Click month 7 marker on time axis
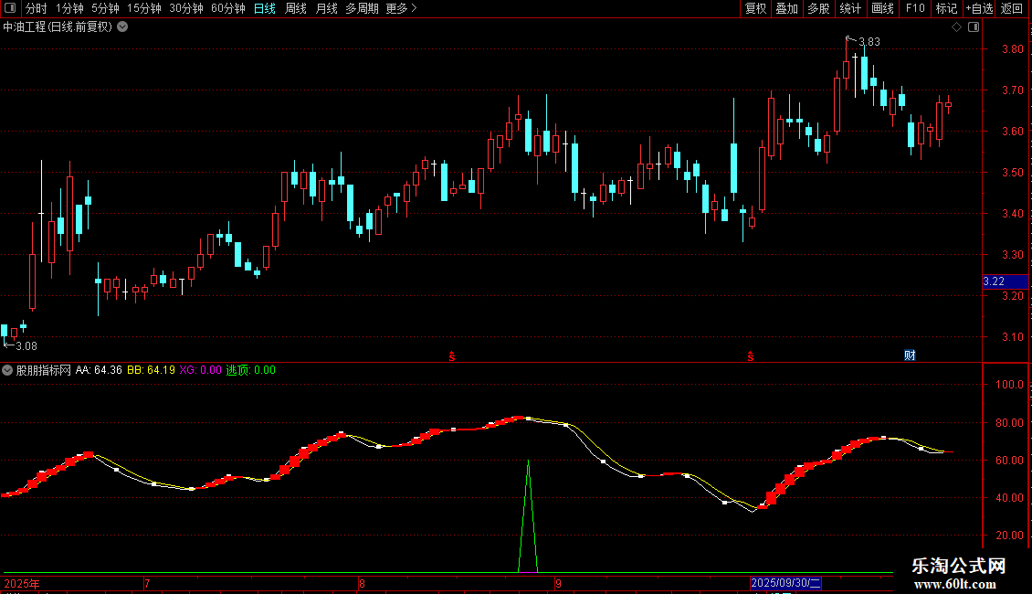The width and height of the screenshot is (1032, 594). pos(147,583)
